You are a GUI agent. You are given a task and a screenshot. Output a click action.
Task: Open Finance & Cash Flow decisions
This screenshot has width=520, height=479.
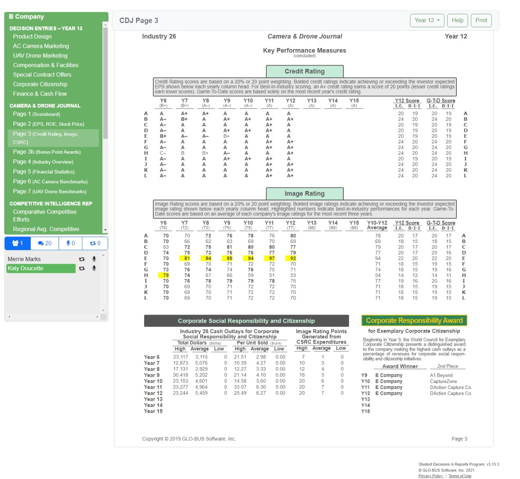point(39,94)
